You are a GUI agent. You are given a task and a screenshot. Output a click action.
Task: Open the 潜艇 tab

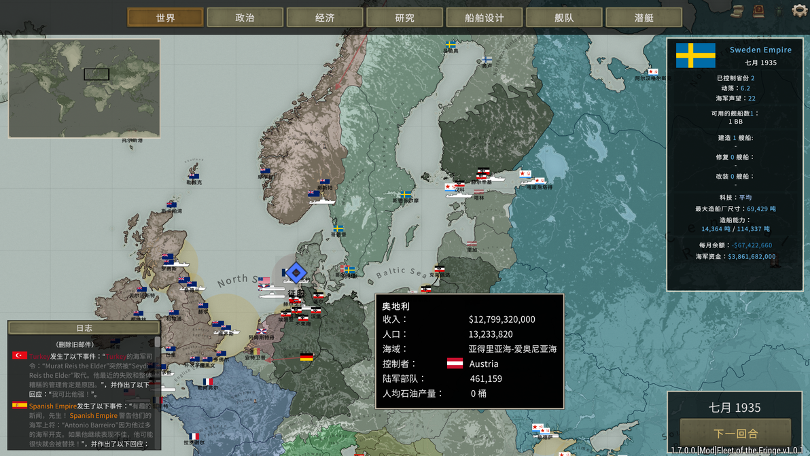pyautogui.click(x=644, y=18)
